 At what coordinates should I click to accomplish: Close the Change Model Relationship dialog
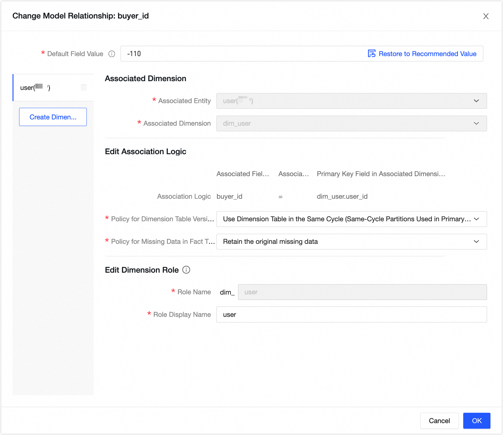pos(486,16)
